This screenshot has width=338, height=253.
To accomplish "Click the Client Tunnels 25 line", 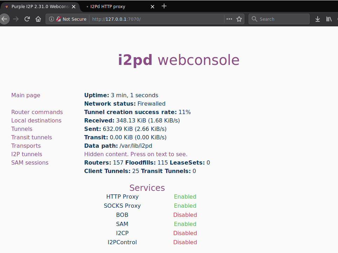I will [140, 171].
